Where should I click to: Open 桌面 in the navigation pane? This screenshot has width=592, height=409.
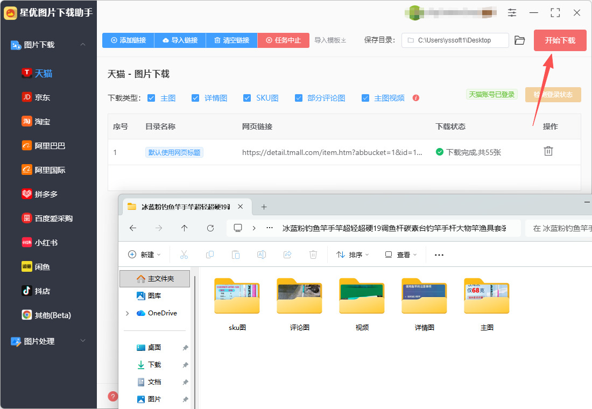pyautogui.click(x=149, y=348)
